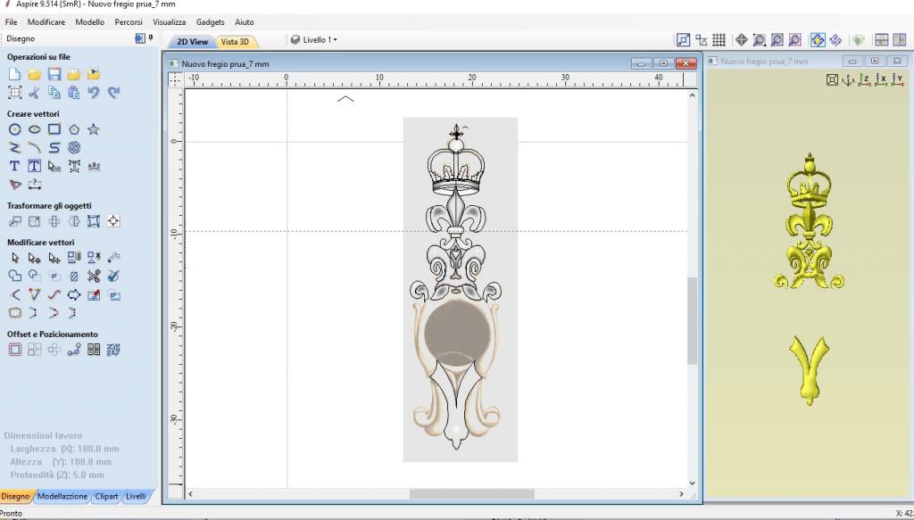Switch to the Vista 3D tab

(236, 42)
